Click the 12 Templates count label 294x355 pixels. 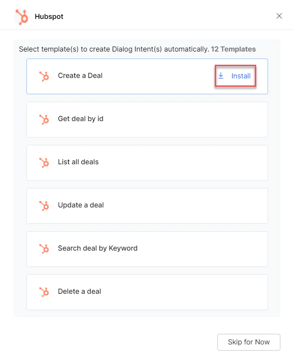coord(233,49)
